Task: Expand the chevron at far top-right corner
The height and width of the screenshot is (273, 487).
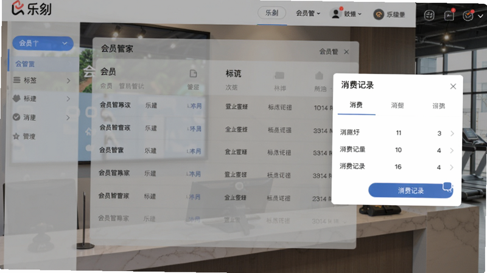Action: click(x=480, y=16)
